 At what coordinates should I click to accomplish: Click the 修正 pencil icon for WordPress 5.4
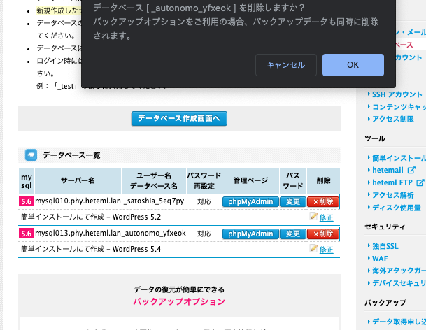tap(314, 249)
